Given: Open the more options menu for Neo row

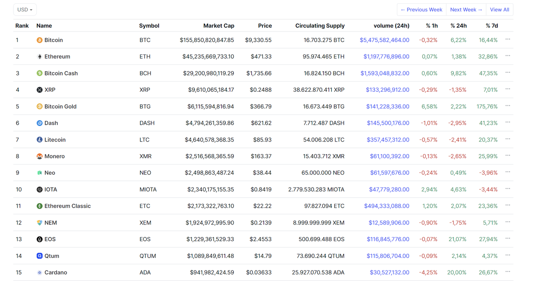Looking at the screenshot, I should 508,172.
